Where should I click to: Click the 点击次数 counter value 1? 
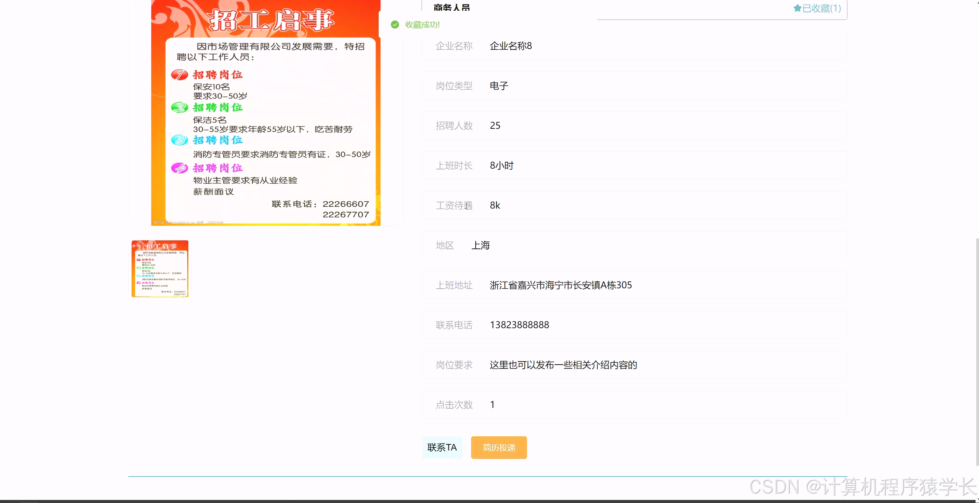tap(493, 404)
